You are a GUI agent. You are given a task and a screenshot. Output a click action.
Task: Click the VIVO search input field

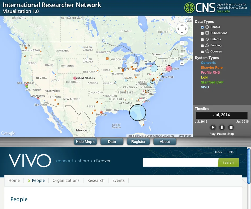tap(180, 162)
